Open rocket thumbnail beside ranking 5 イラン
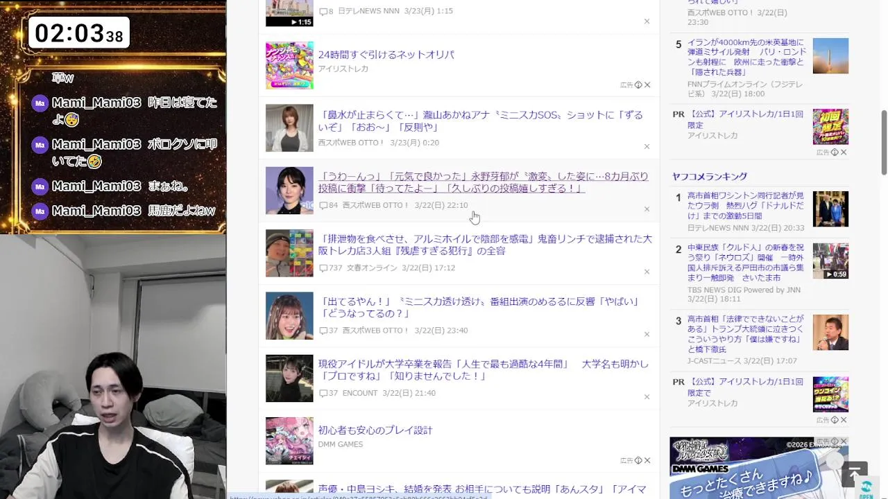 click(x=830, y=56)
